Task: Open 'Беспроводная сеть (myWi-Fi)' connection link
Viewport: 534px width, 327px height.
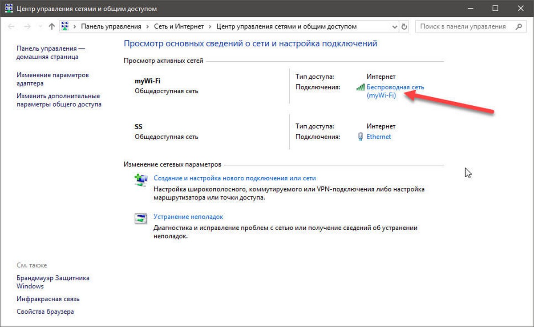Action: pyautogui.click(x=395, y=91)
